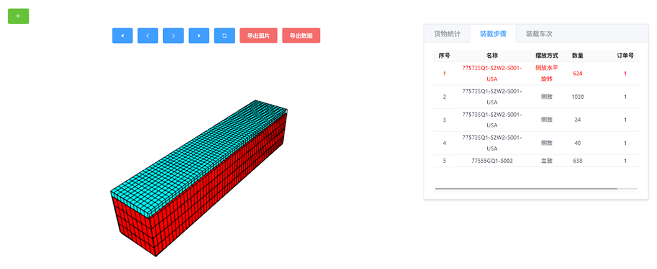Image resolution: width=657 pixels, height=269 pixels.
Task: Open the 装载车次 tab
Action: (539, 34)
